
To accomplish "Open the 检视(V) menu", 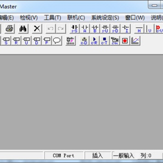I will pyautogui.click(x=29, y=18).
